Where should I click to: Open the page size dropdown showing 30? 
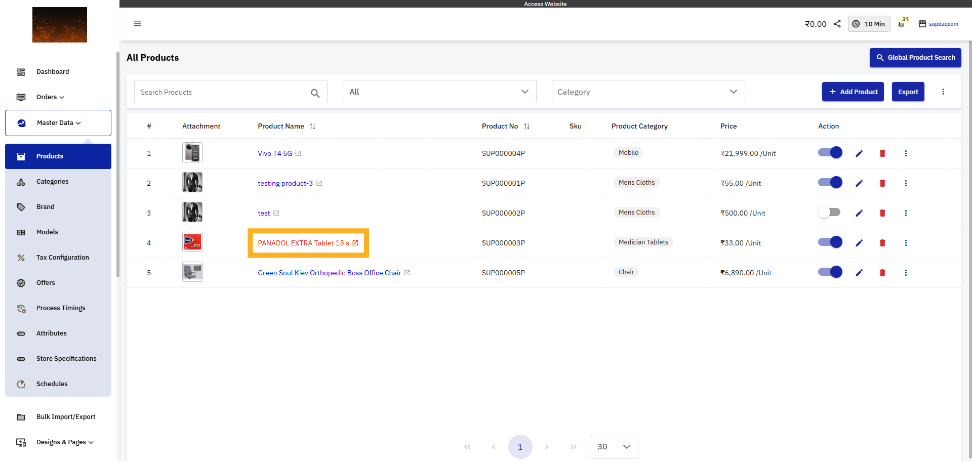614,447
